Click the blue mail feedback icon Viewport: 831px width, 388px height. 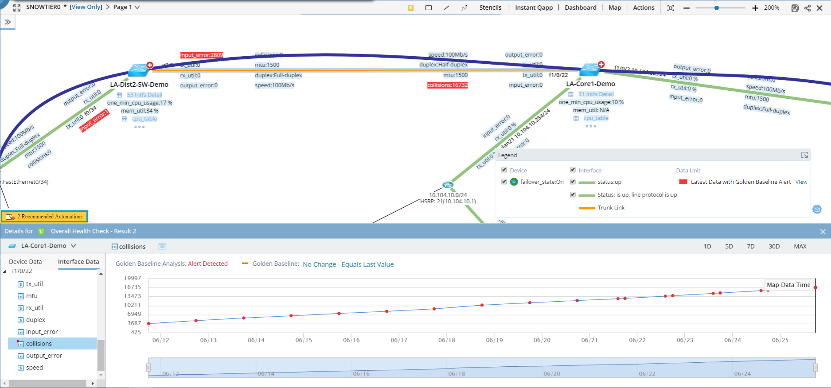pos(817,209)
